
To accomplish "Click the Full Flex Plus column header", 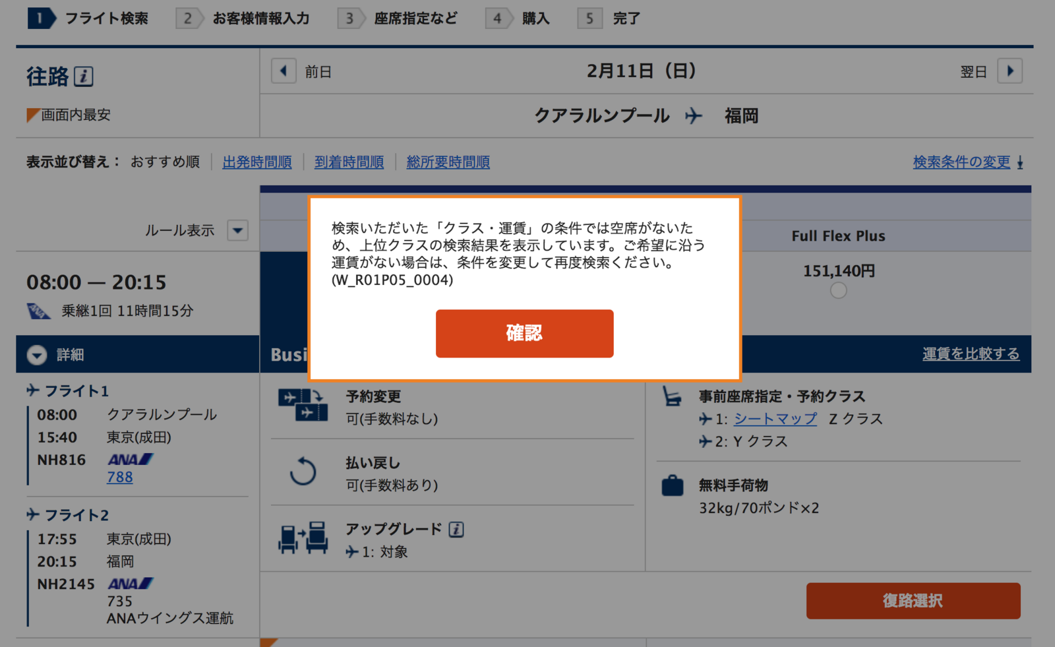I will pos(838,236).
